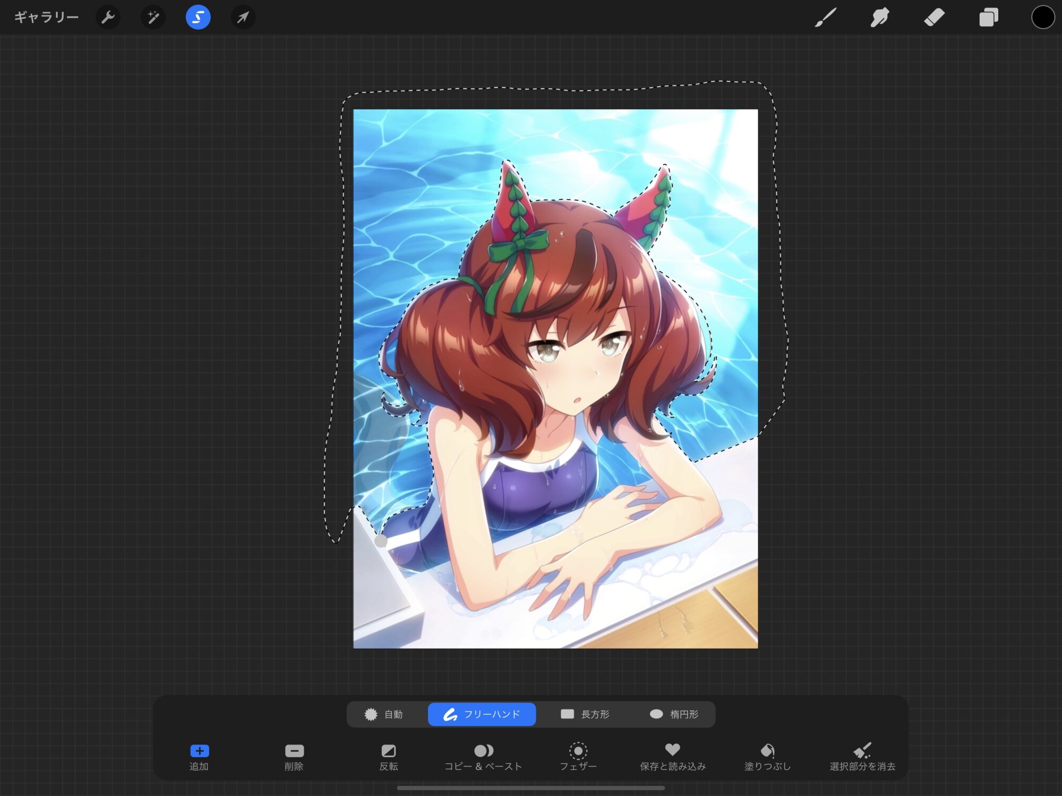Image resolution: width=1062 pixels, height=796 pixels.
Task: Select the Smudge tool
Action: pyautogui.click(x=880, y=18)
